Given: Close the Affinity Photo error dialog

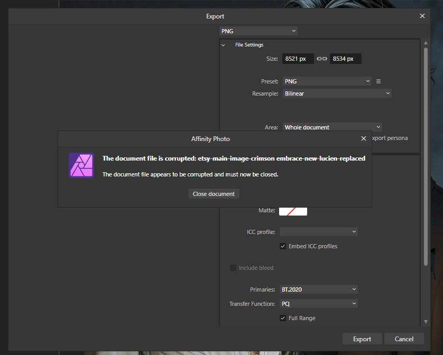Looking at the screenshot, I should click(364, 138).
